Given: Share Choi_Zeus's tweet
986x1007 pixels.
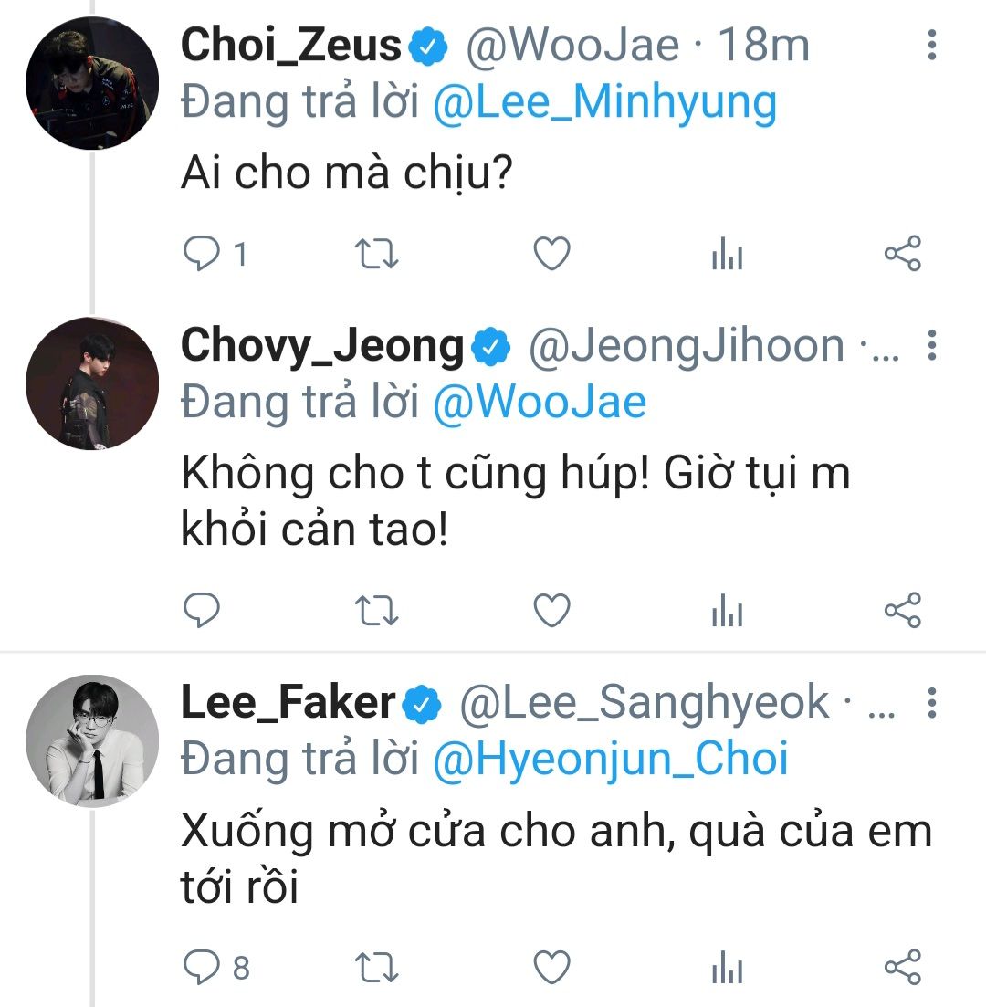Looking at the screenshot, I should click(x=903, y=254).
